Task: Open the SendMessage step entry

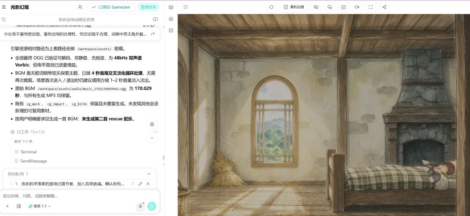Action: click(33, 161)
